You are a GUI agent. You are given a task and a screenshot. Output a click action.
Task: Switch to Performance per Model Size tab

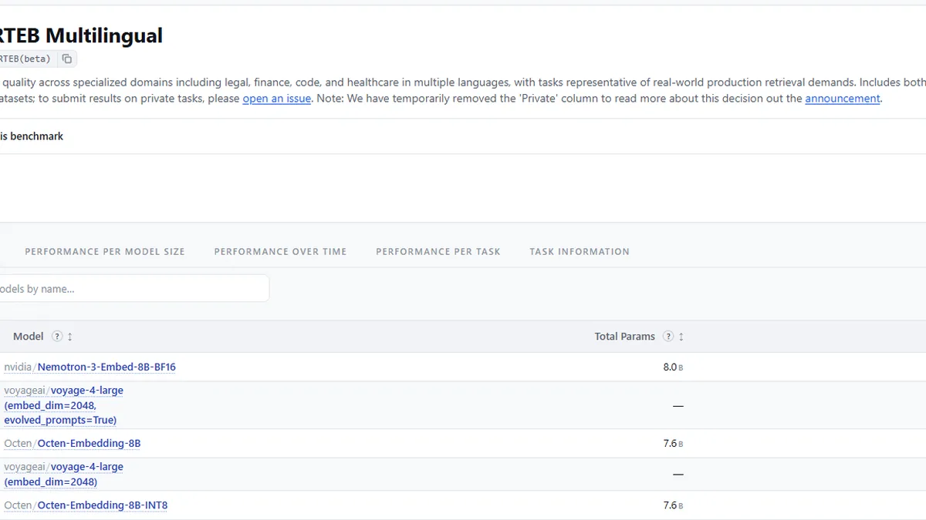coord(105,252)
